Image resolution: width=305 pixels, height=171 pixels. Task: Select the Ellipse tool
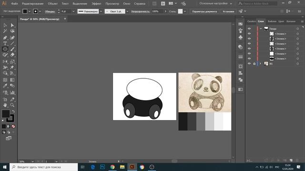pos(5,49)
